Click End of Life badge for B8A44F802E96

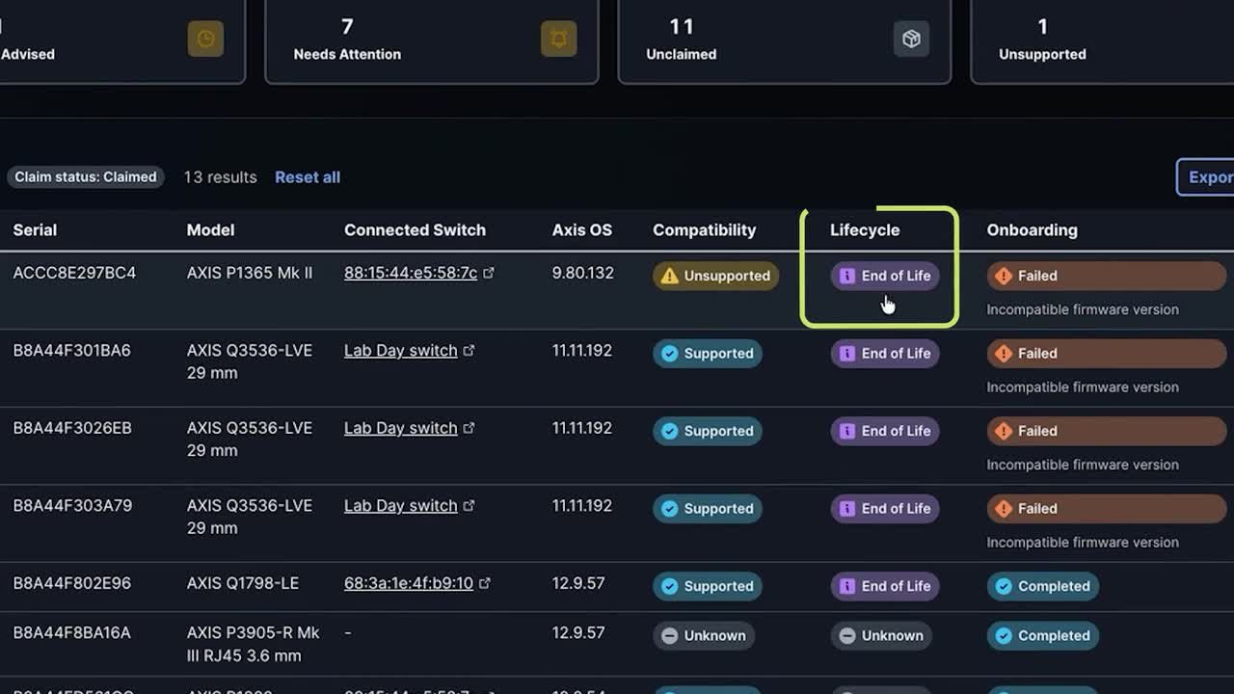pyautogui.click(x=885, y=586)
